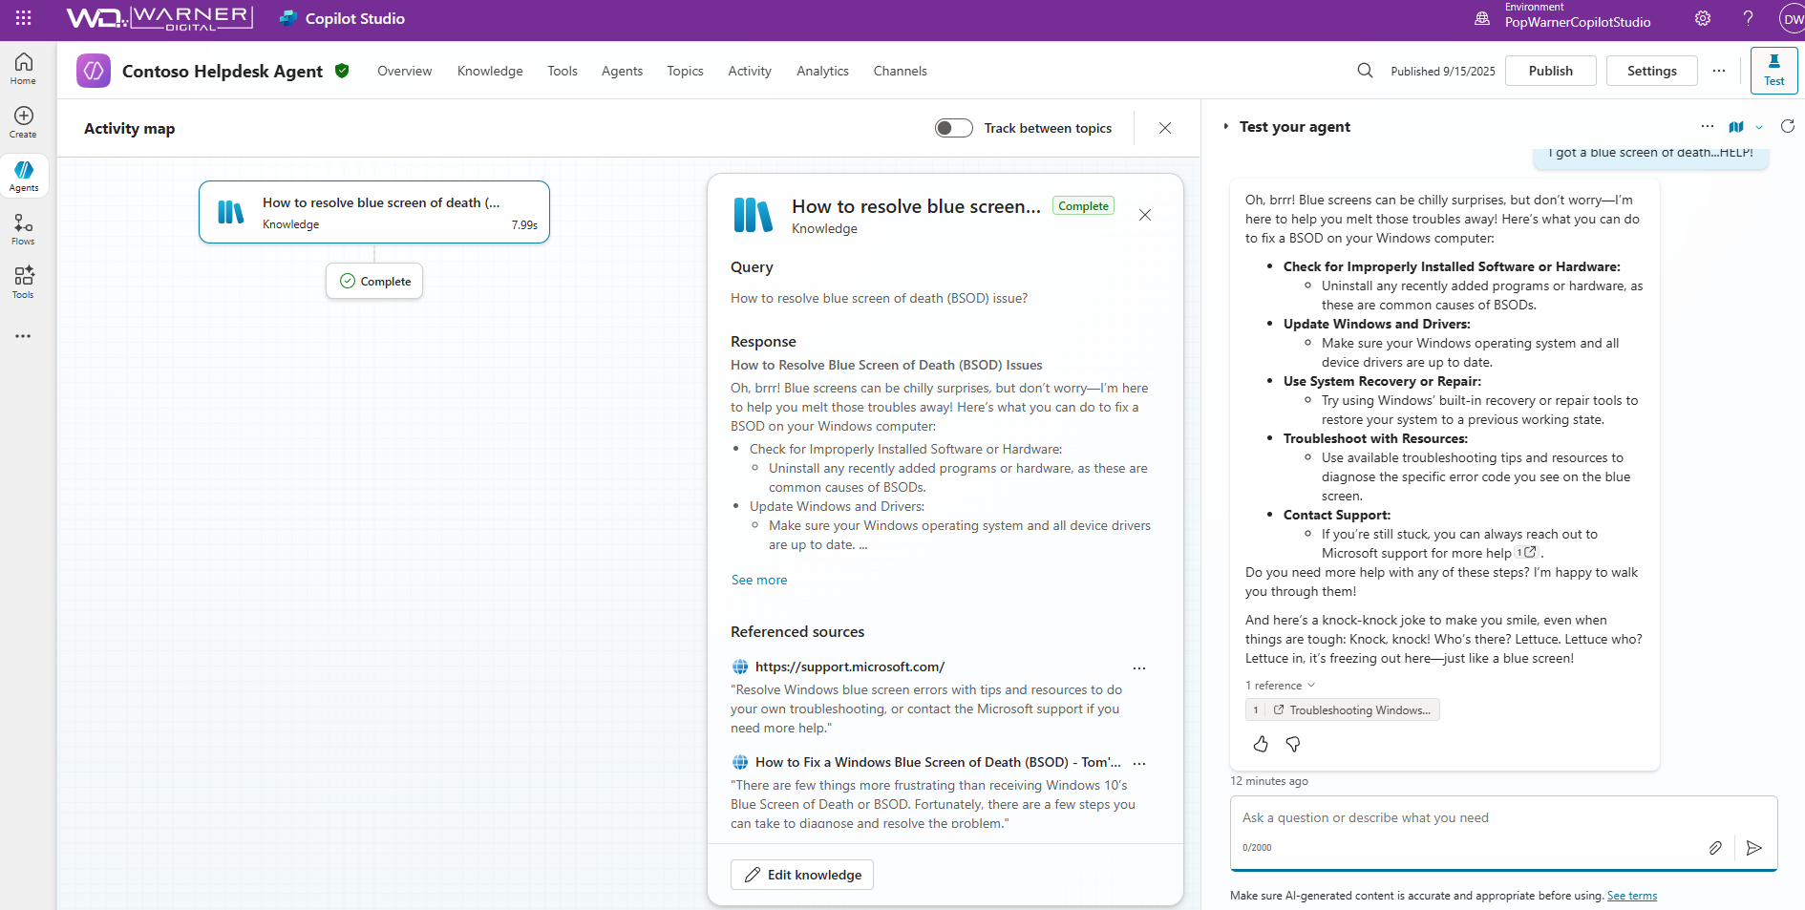Open environment picker icon
Image resolution: width=1805 pixels, height=910 pixels.
pyautogui.click(x=1482, y=18)
